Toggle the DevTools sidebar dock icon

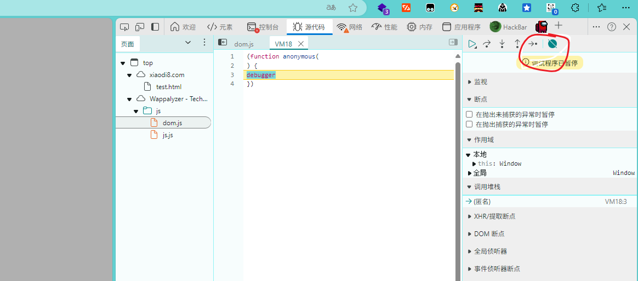click(155, 27)
